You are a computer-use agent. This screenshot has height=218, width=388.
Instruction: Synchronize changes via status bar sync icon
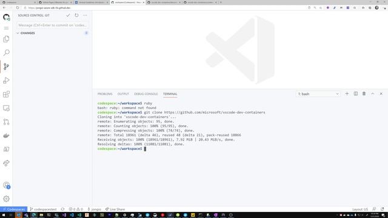click(x=62, y=210)
